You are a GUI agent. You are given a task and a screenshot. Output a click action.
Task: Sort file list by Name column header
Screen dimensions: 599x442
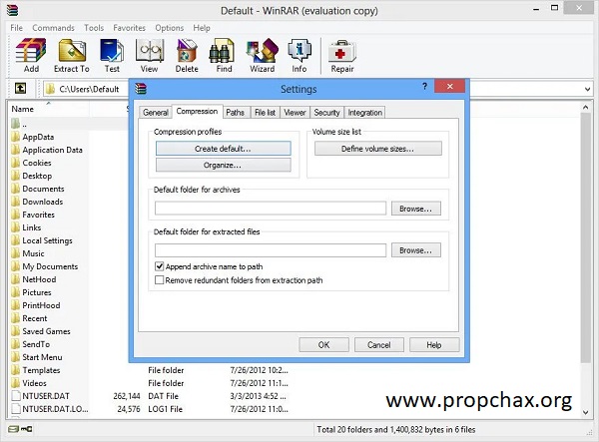[x=49, y=109]
